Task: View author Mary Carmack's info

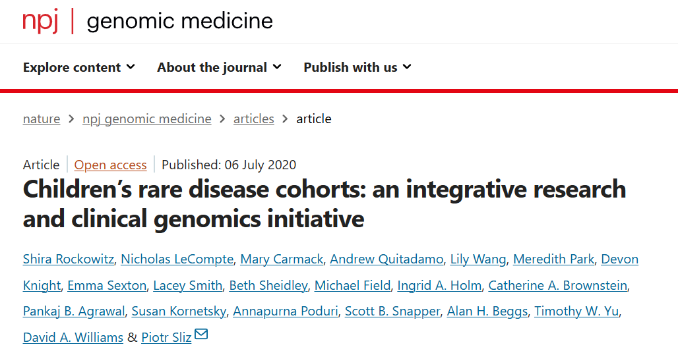Action: pos(282,259)
